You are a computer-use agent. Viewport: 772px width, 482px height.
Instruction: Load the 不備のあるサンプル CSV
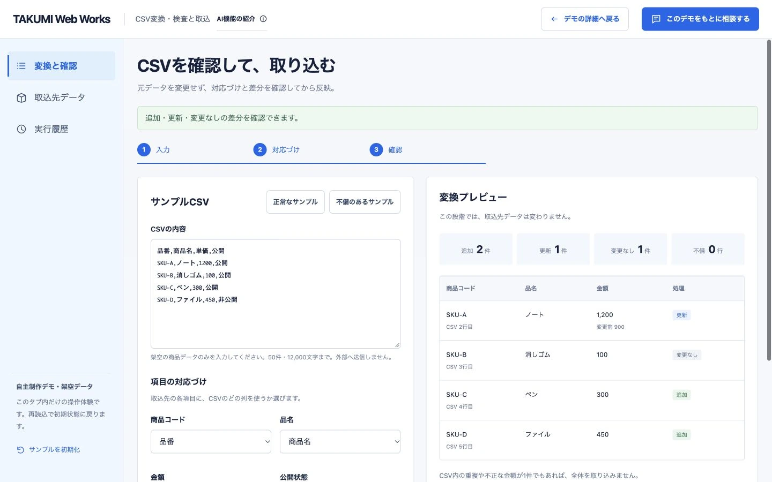coord(365,202)
